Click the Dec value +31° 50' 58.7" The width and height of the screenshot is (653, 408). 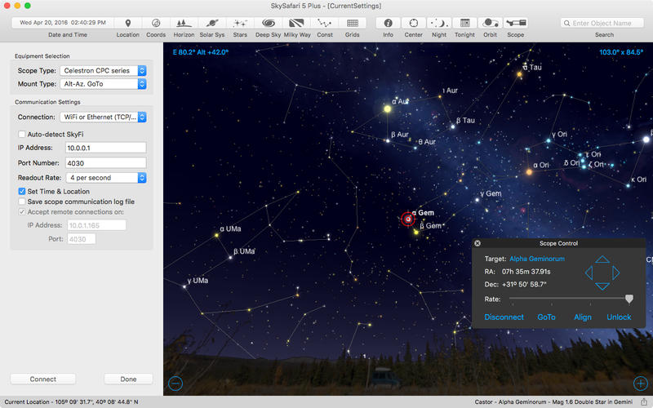pyautogui.click(x=524, y=284)
